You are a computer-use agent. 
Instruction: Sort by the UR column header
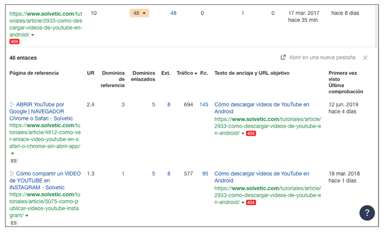[x=91, y=73]
